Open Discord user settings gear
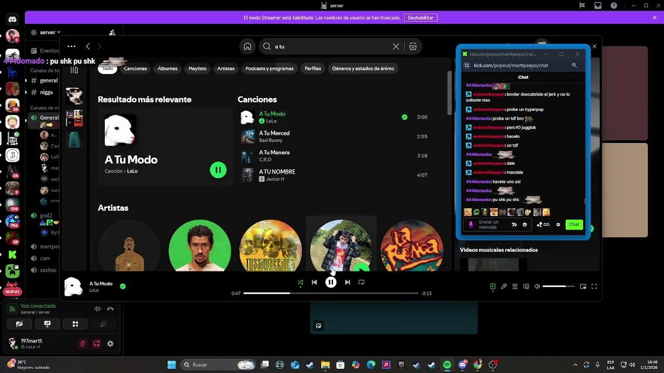Viewport: 664px width, 373px height. click(110, 343)
